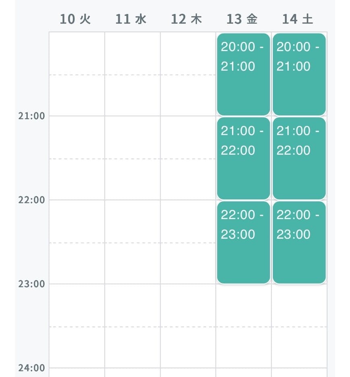Pick the Friday 21:00 - 22:00 slot

243,158
